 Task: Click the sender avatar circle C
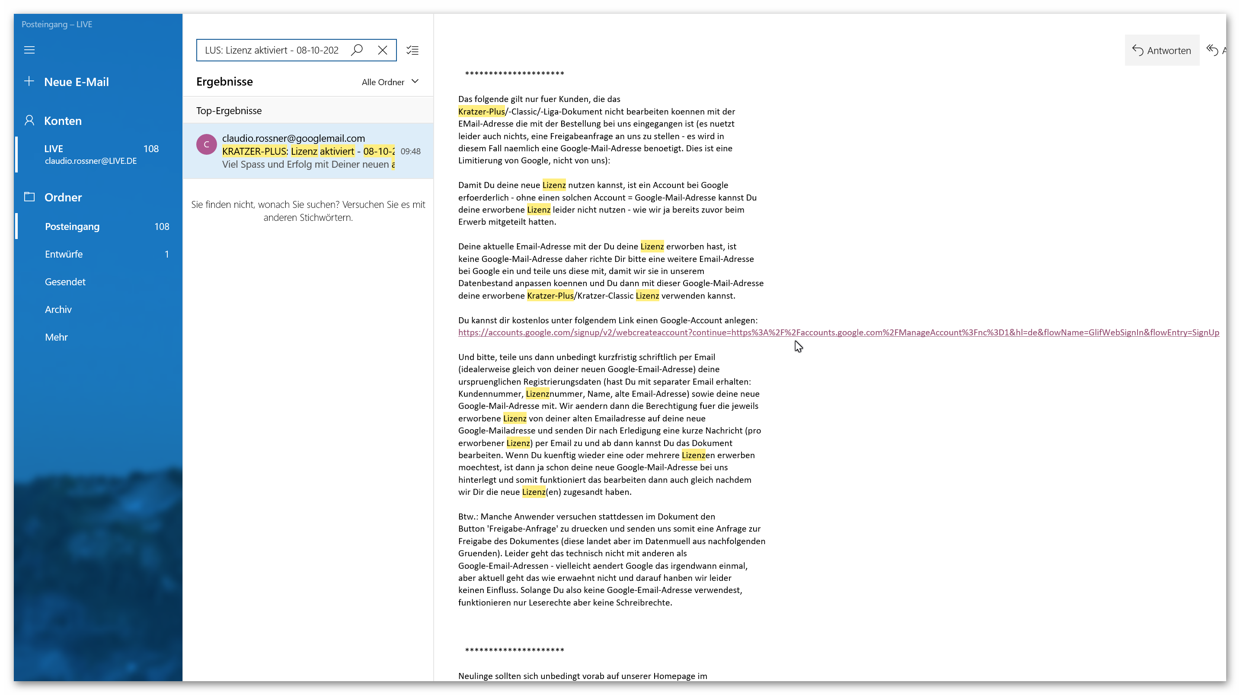(x=207, y=144)
